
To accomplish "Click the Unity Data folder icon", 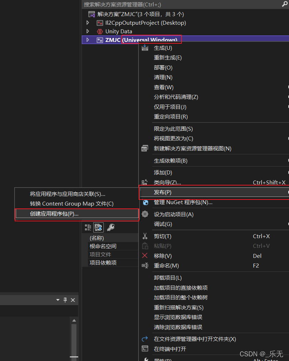I will pos(100,31).
